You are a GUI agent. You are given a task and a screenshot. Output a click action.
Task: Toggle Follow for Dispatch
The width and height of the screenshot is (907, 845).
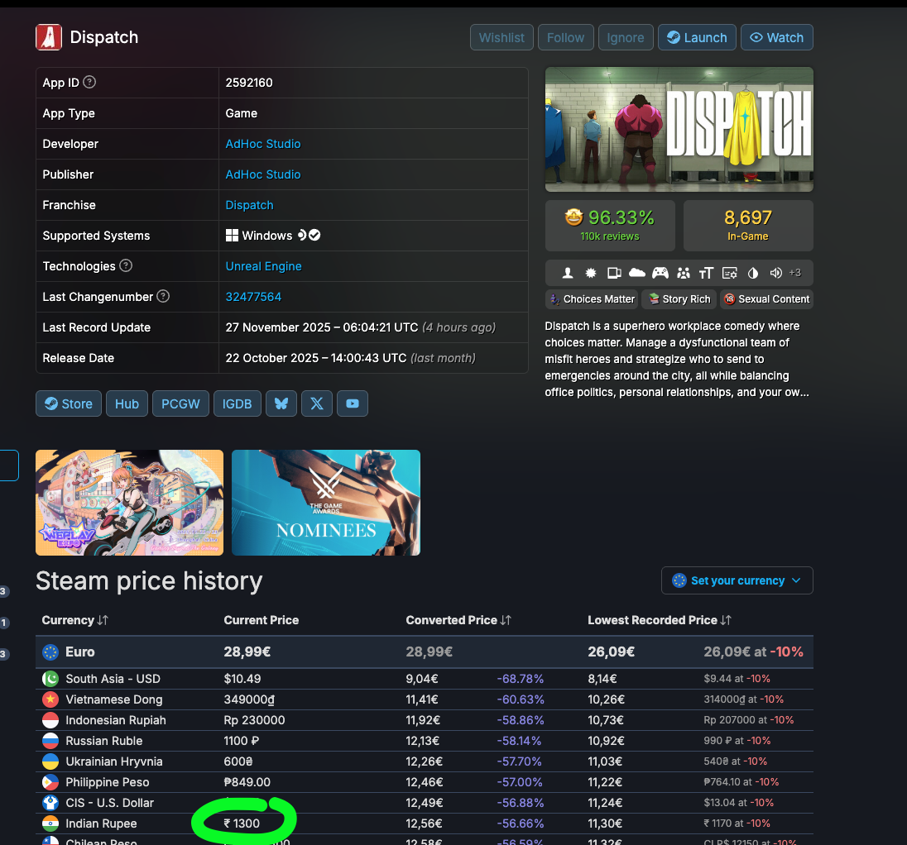[565, 37]
